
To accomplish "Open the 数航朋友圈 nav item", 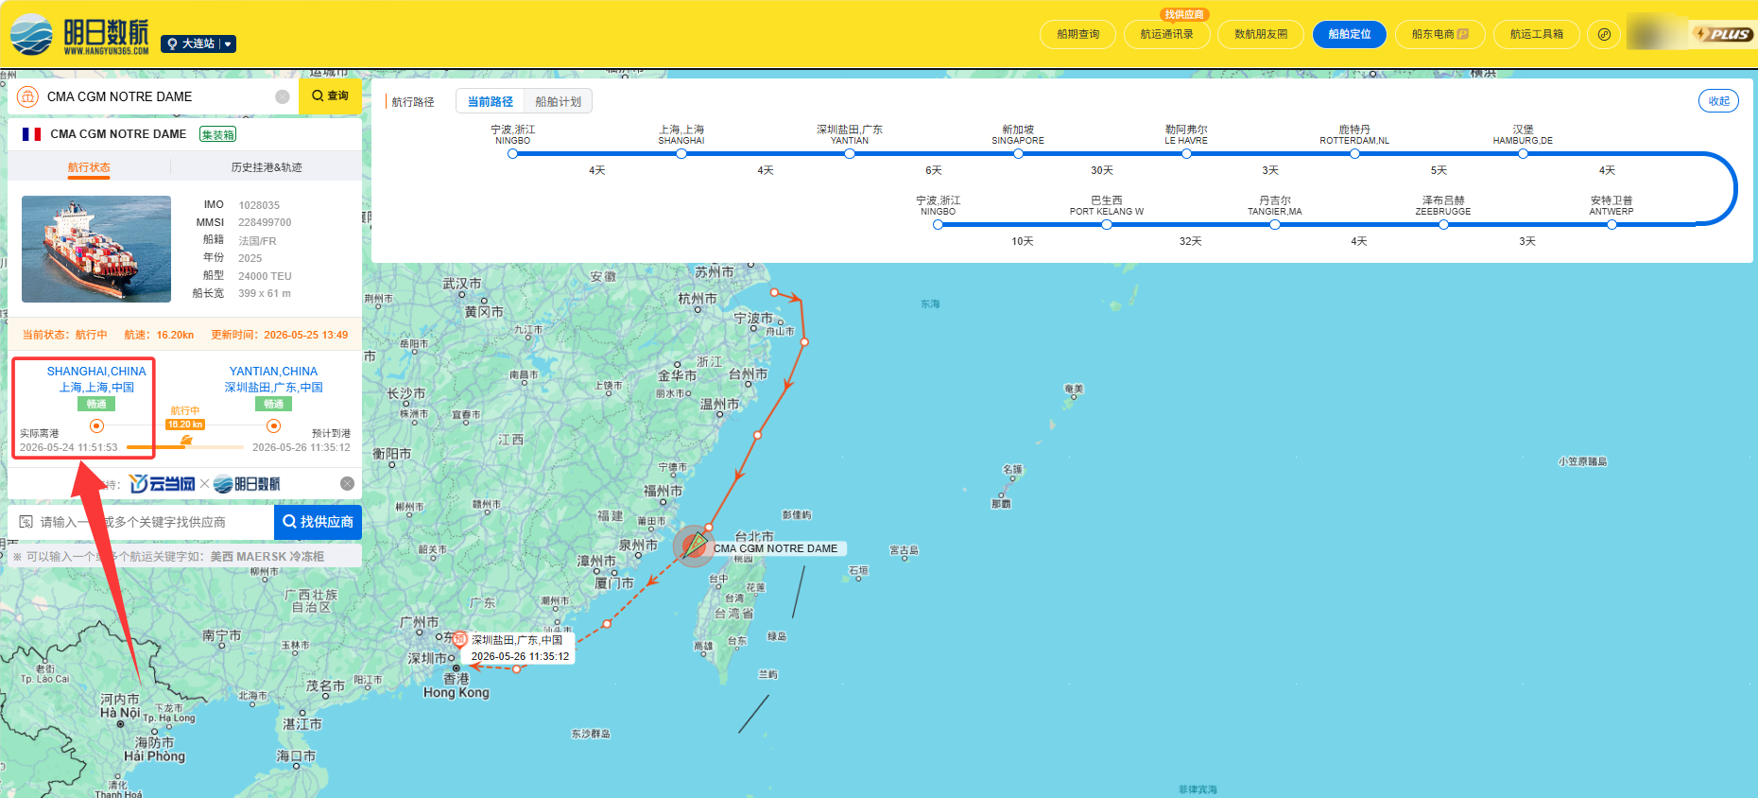I will point(1261,34).
